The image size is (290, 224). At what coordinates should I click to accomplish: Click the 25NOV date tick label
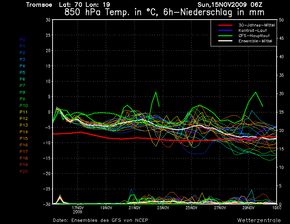tap(191, 208)
